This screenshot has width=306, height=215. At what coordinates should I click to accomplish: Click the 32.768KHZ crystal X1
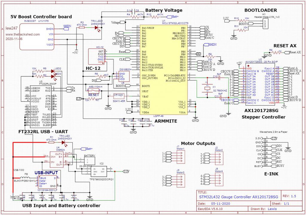coord(206,87)
